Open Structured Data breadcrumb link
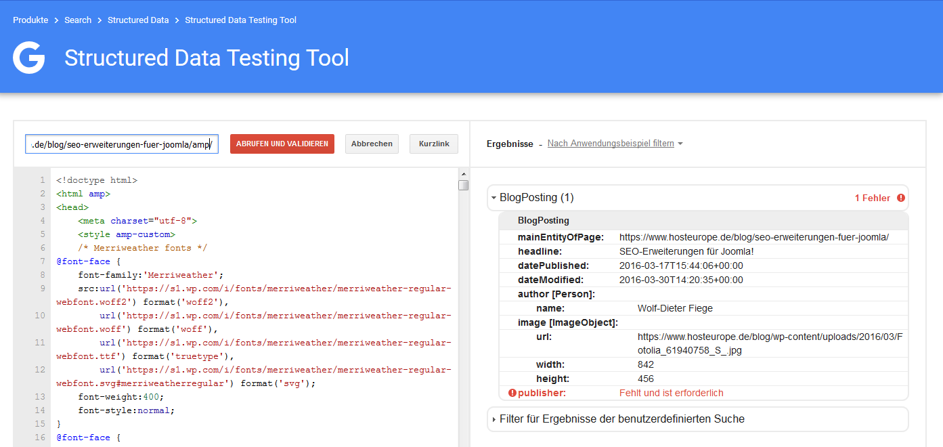This screenshot has height=447, width=943. [x=138, y=20]
